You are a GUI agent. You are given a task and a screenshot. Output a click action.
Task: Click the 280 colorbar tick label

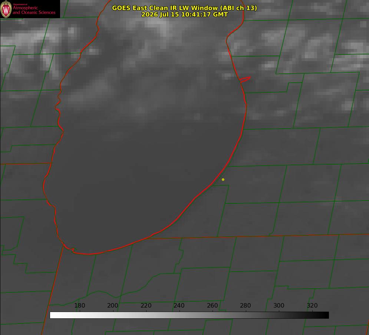click(x=246, y=305)
